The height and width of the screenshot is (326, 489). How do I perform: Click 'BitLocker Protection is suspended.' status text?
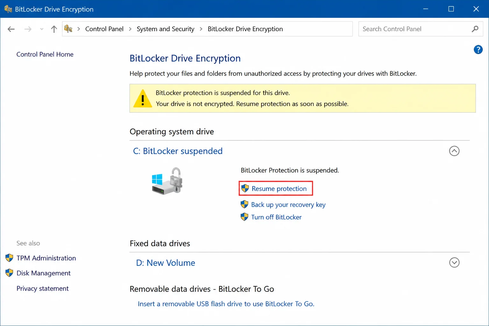point(290,170)
